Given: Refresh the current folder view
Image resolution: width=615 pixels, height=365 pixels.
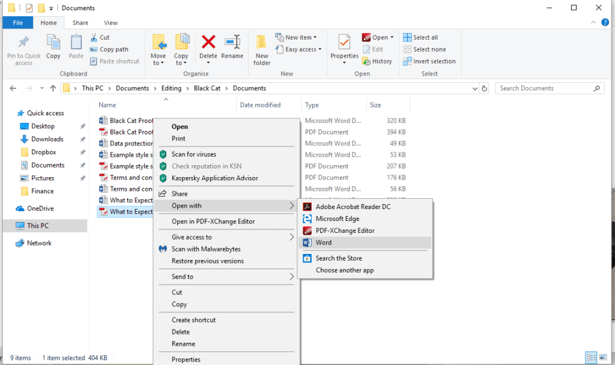Looking at the screenshot, I should click(x=485, y=88).
